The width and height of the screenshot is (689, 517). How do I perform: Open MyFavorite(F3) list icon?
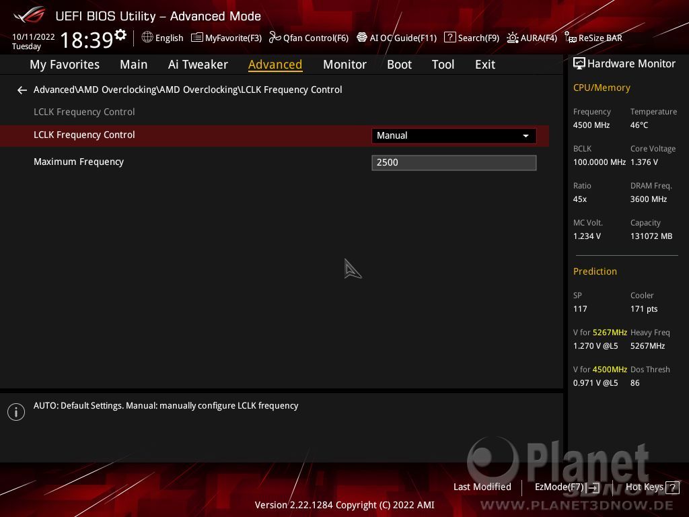point(197,38)
